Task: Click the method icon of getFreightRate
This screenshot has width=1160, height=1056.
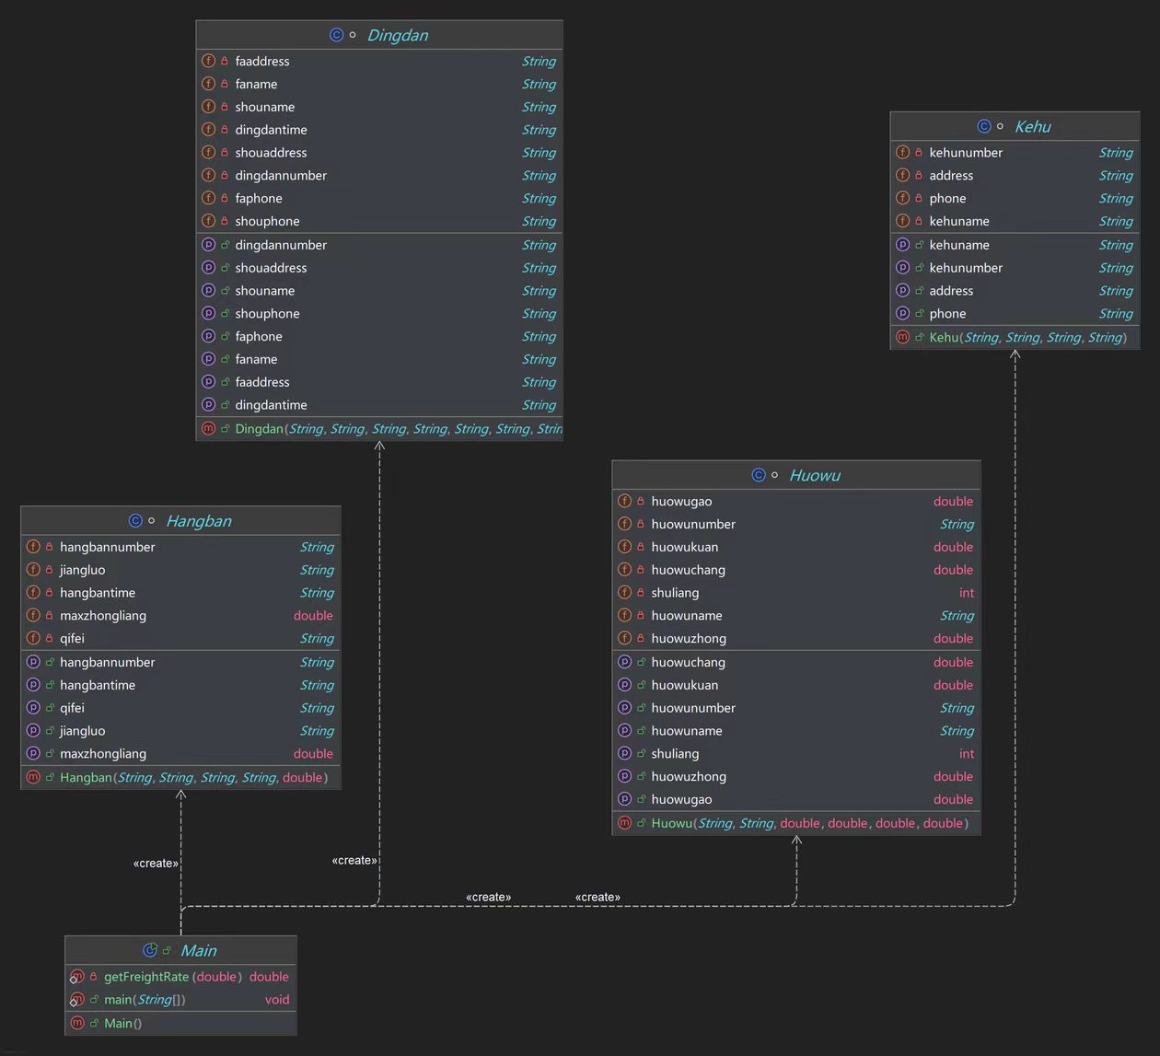Action: [x=77, y=977]
